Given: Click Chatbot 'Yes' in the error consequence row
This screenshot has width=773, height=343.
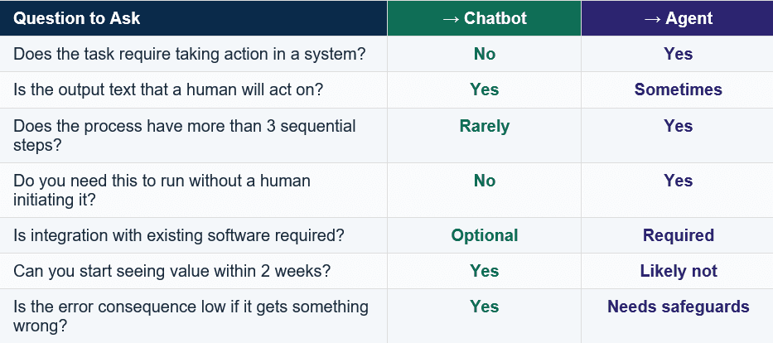Looking at the screenshot, I should tap(484, 307).
